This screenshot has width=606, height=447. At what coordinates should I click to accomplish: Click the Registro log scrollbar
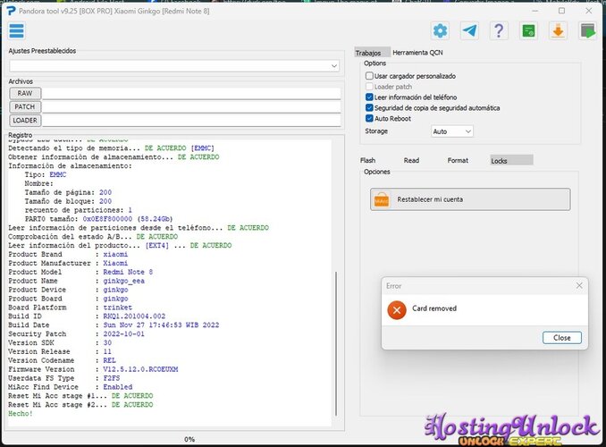point(336,343)
